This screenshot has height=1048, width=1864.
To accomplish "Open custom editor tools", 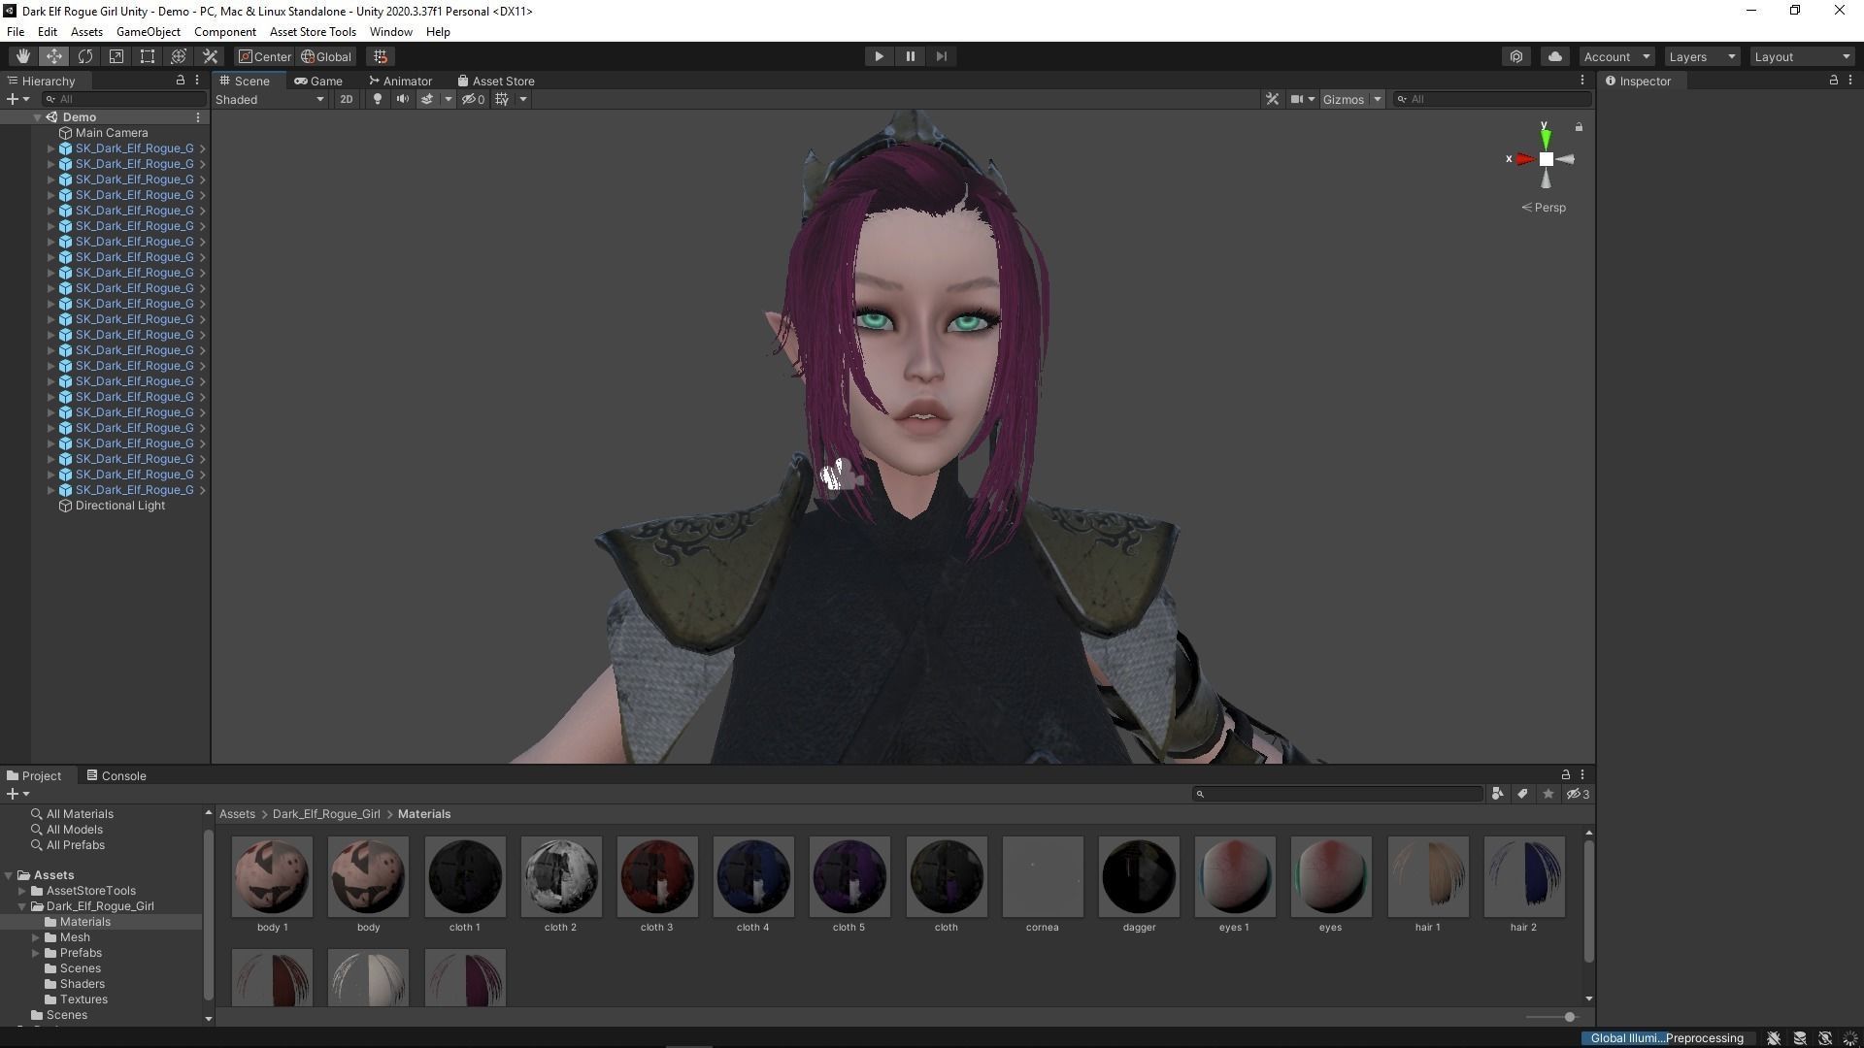I will 210,56.
